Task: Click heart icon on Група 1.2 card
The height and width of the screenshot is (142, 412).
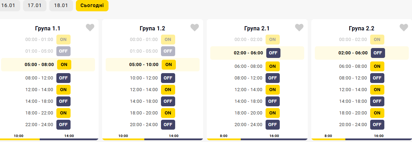Action: (x=195, y=28)
